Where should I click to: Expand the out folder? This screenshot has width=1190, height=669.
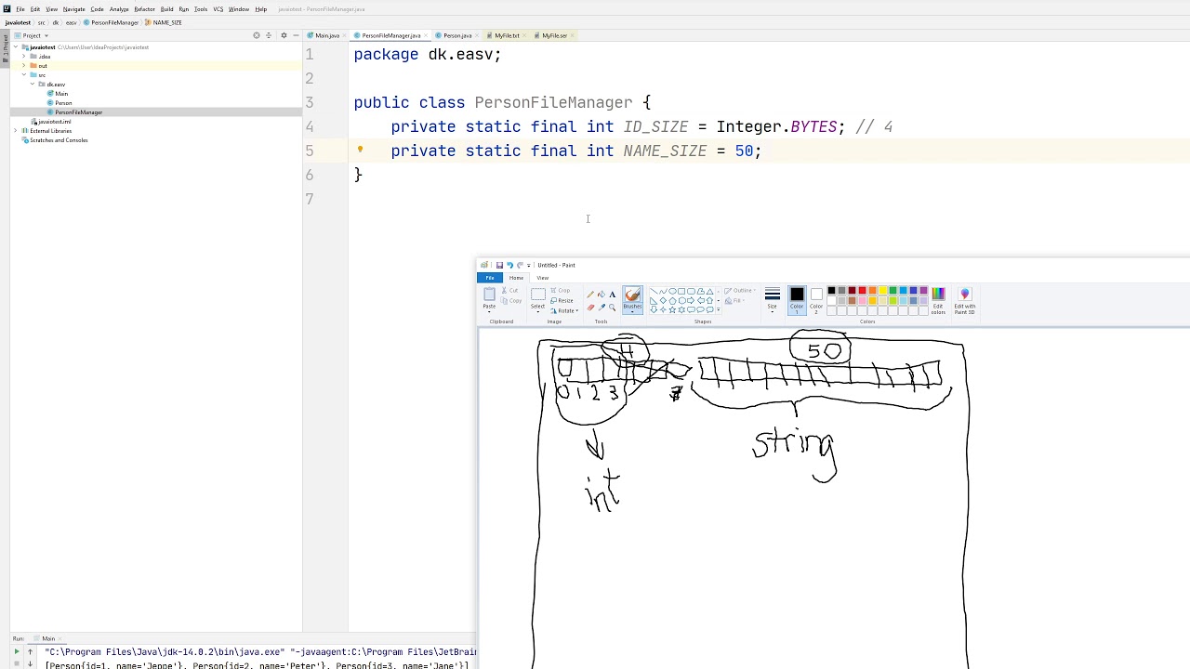[x=23, y=65]
